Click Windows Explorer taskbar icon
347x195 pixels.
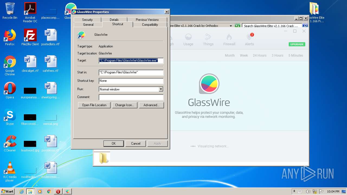(x=30, y=191)
